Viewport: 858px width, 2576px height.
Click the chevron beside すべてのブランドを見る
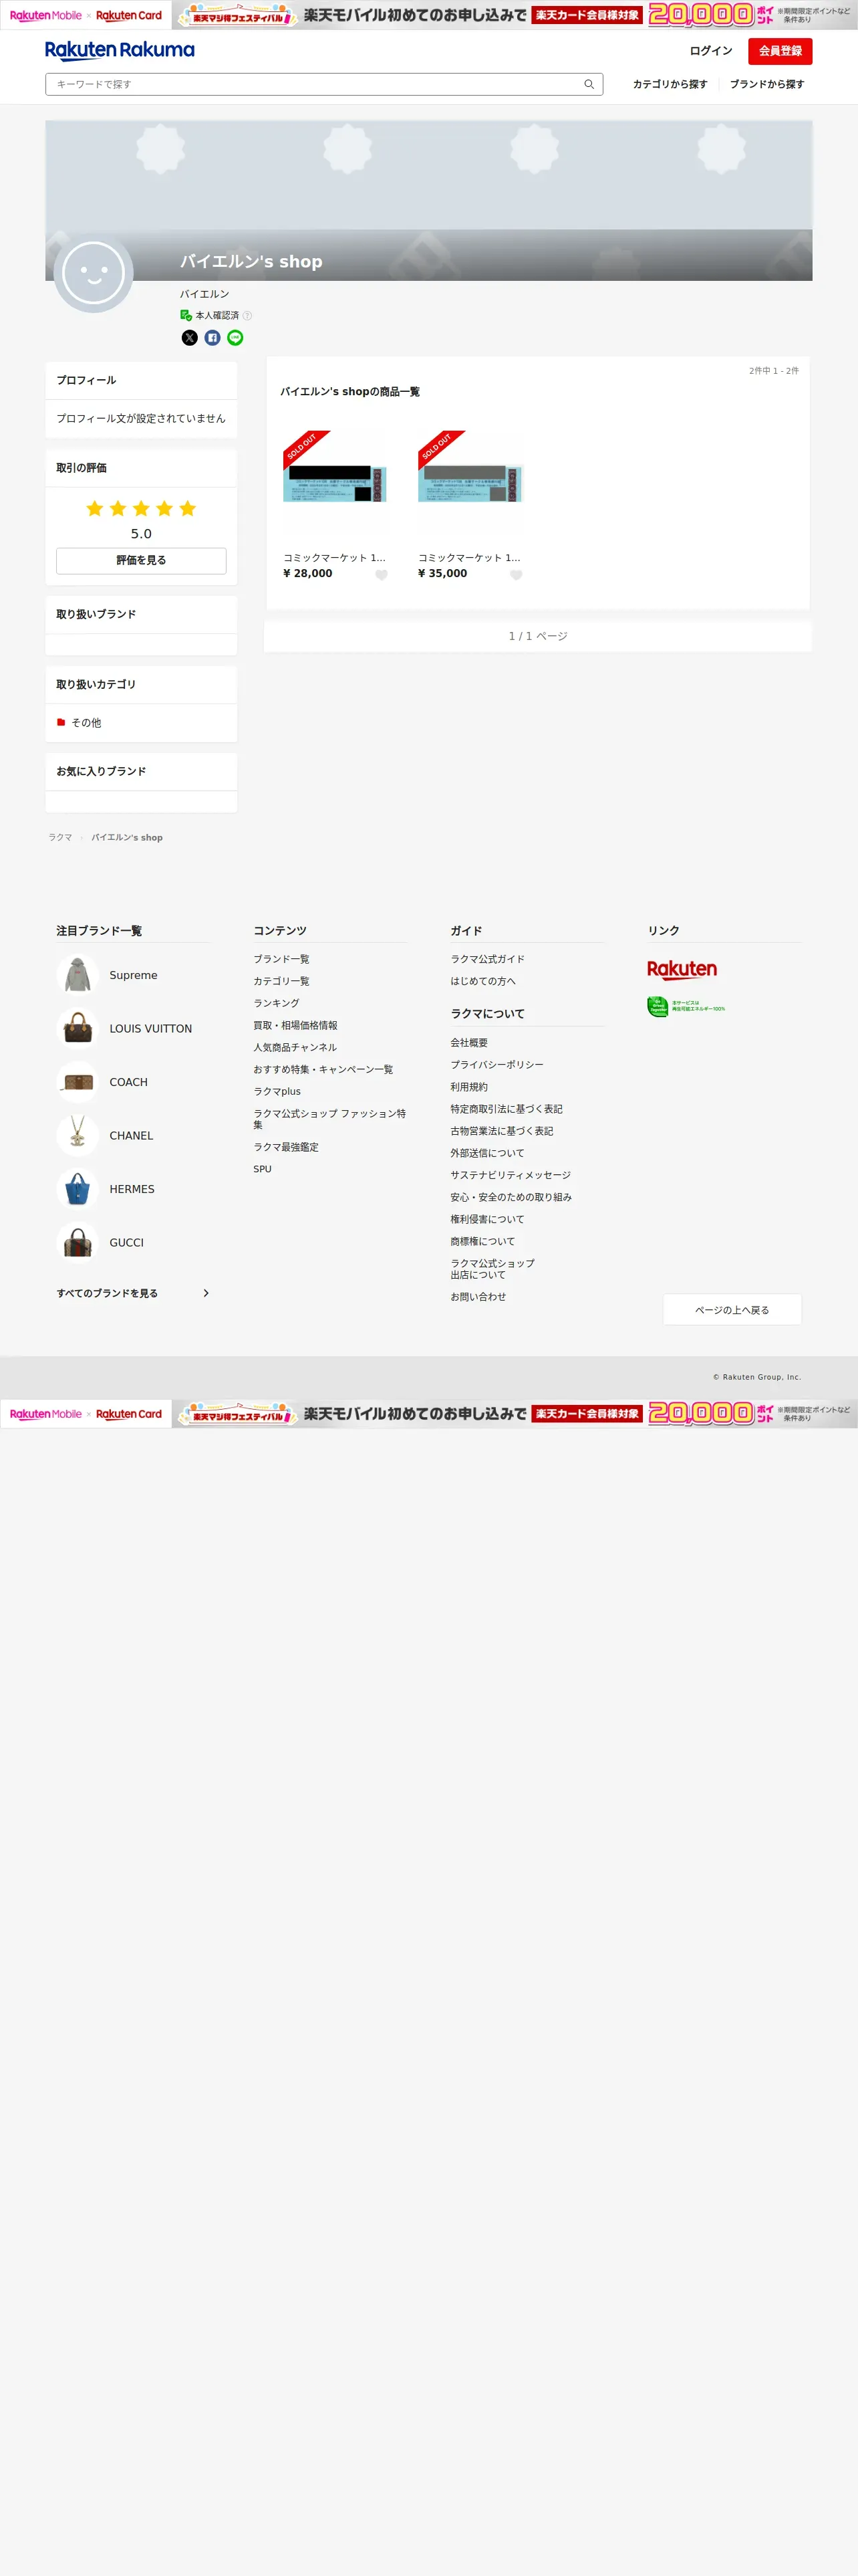point(206,1293)
